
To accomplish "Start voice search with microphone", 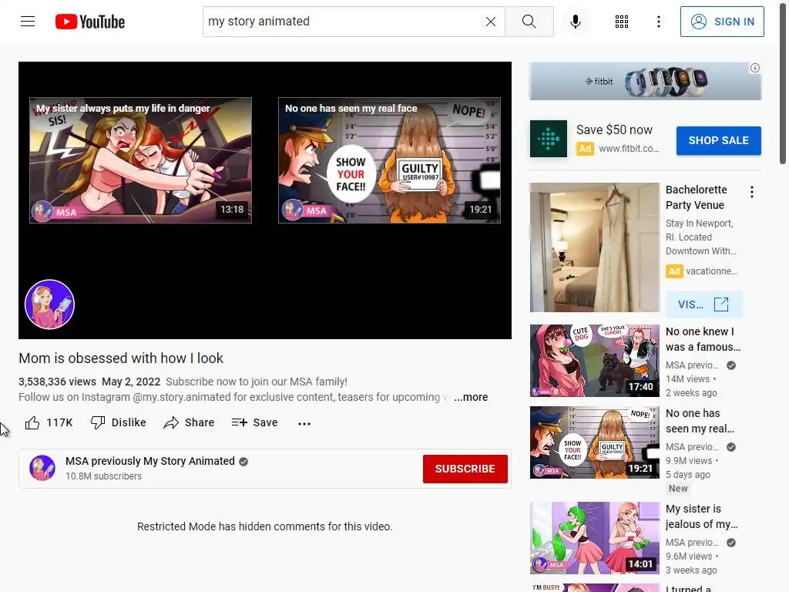I will pos(575,22).
